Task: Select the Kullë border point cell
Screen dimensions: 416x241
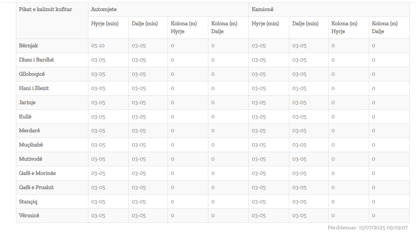Action: click(x=25, y=117)
